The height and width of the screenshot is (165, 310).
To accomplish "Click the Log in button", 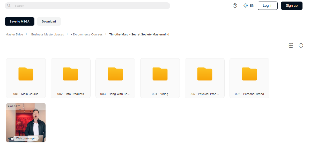I will point(268,5).
